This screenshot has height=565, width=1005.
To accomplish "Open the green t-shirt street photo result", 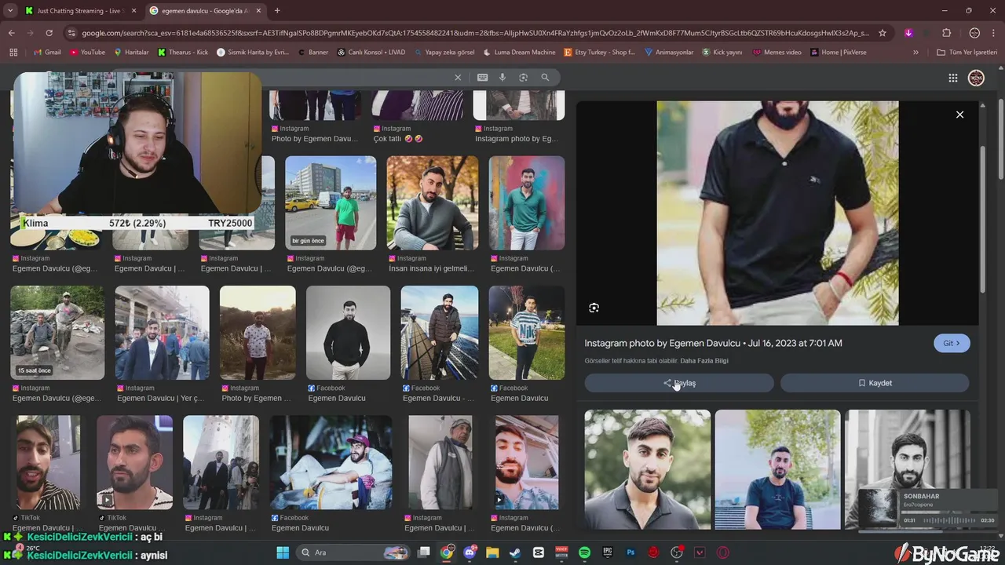I will pyautogui.click(x=331, y=203).
